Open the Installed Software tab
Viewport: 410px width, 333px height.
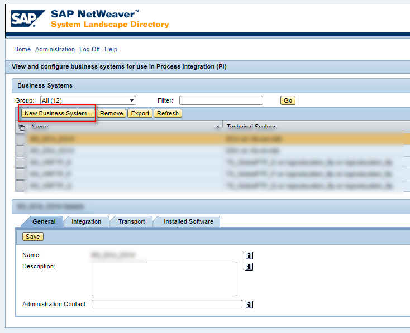coord(188,221)
